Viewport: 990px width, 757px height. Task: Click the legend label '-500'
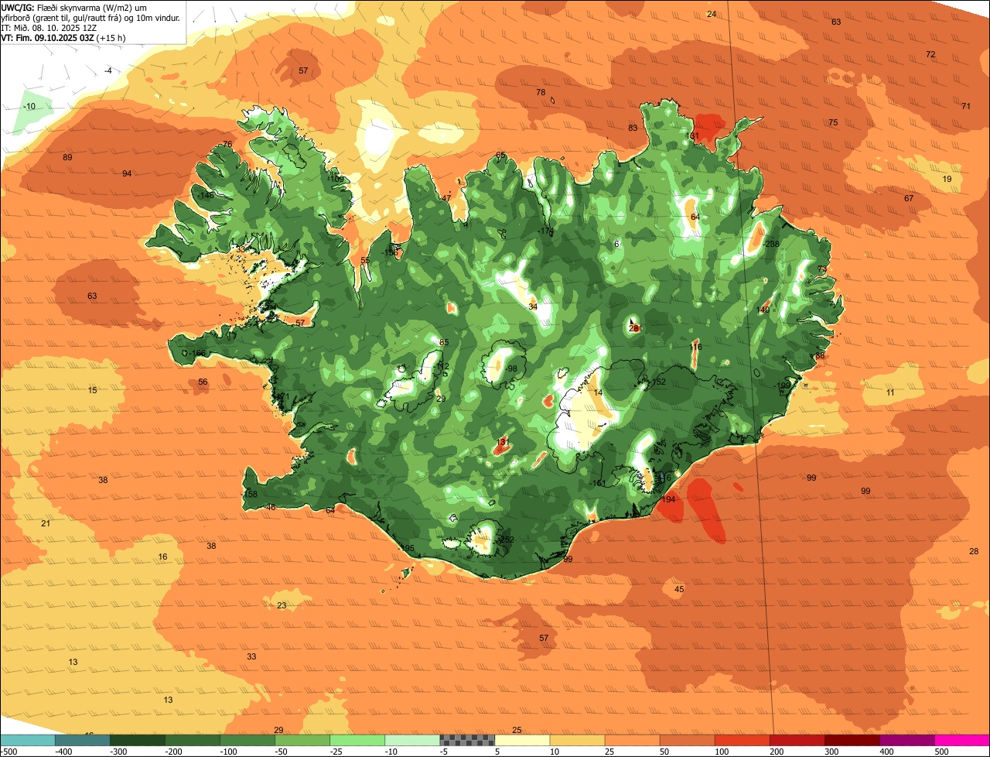(9, 752)
